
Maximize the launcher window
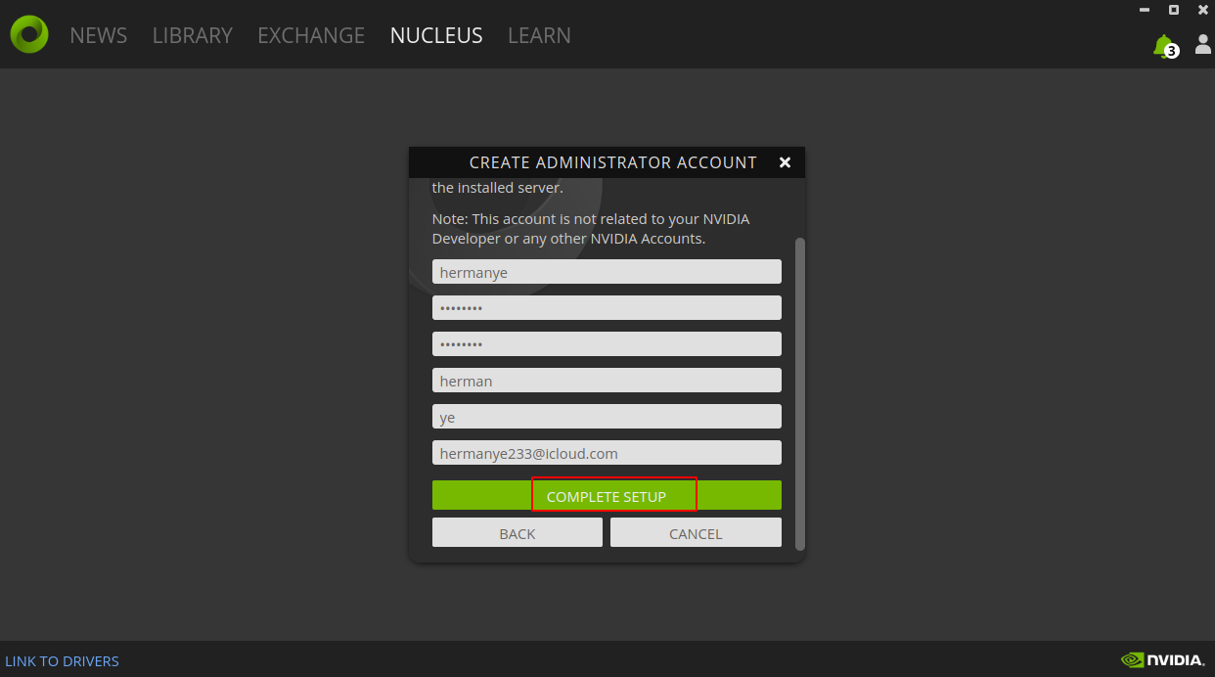1174,10
